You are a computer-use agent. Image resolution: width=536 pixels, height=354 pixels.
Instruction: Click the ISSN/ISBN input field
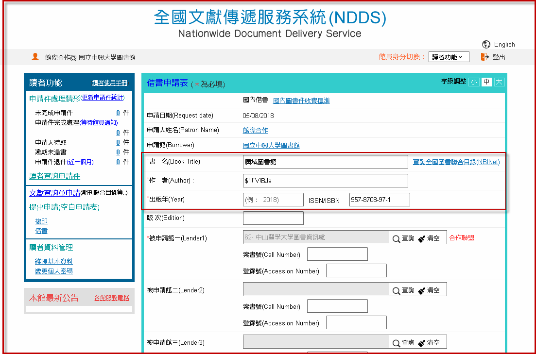pyautogui.click(x=380, y=200)
